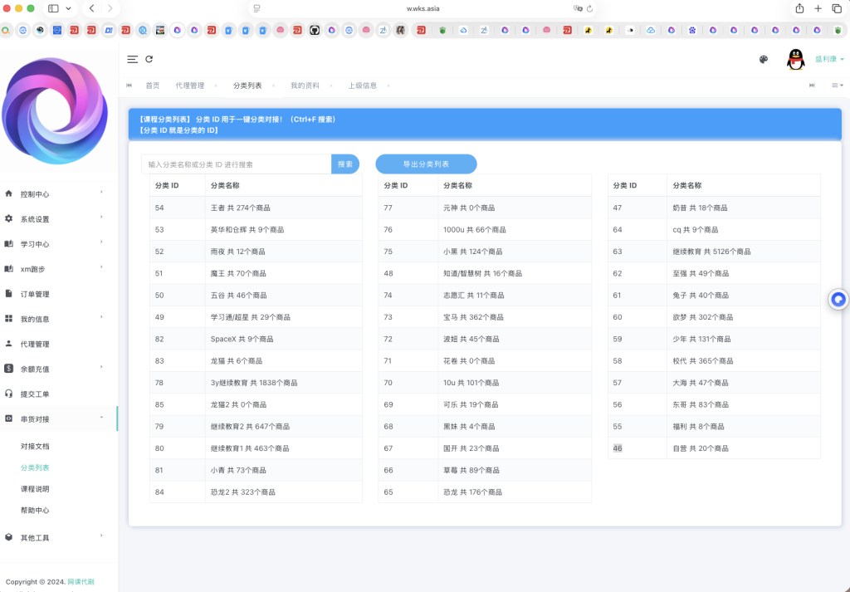This screenshot has width=850, height=592.
Task: Click the book icon of 学习中心
Action: 8,243
